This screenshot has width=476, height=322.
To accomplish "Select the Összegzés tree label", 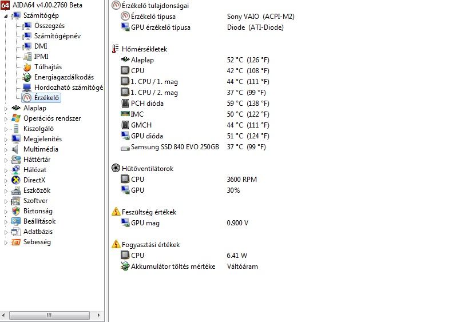I will [49, 26].
